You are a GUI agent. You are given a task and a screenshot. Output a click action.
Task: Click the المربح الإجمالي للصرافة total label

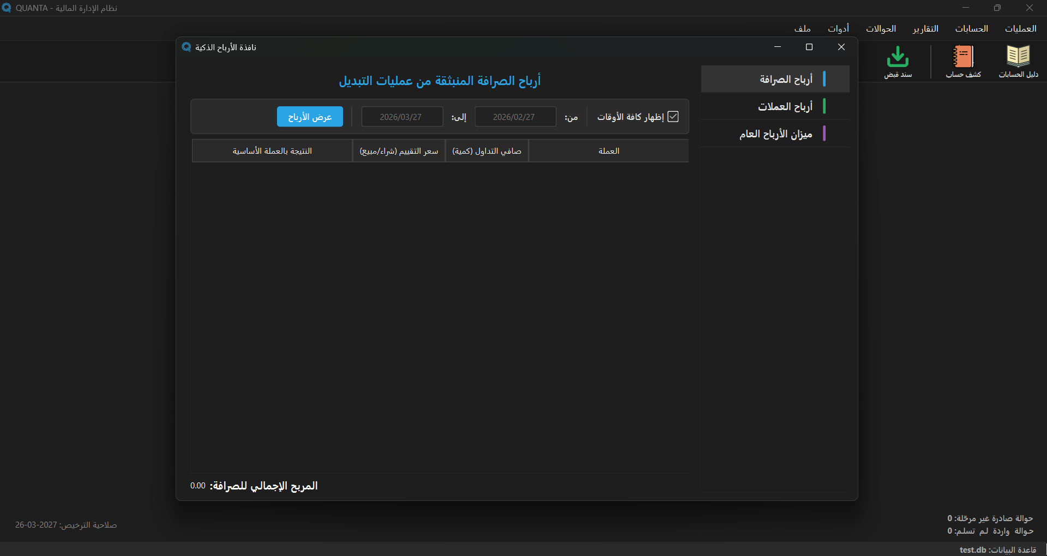[263, 486]
